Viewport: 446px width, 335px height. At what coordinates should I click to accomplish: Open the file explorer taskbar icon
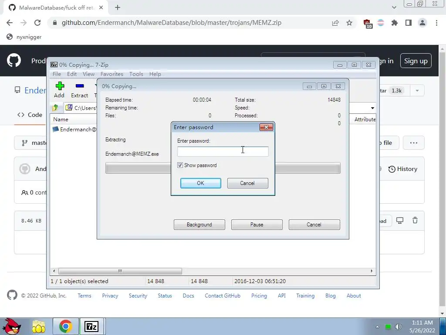(39, 326)
